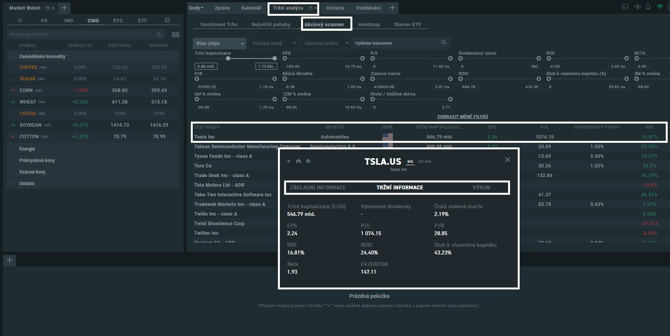The image size is (670, 336).
Task: Switch to the Zprávy tab
Action: (222, 8)
